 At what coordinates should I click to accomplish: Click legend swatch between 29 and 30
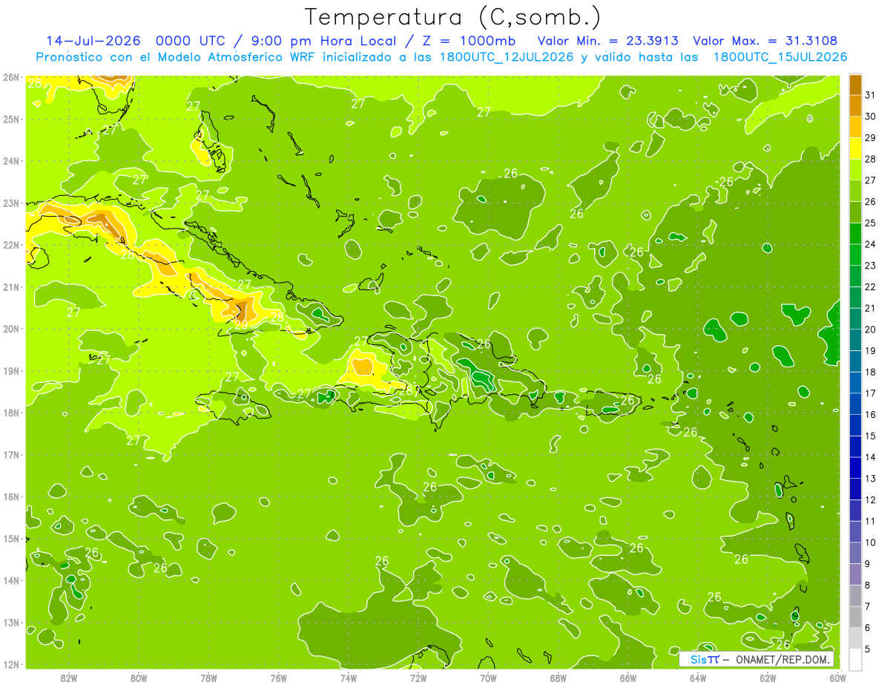click(x=855, y=127)
